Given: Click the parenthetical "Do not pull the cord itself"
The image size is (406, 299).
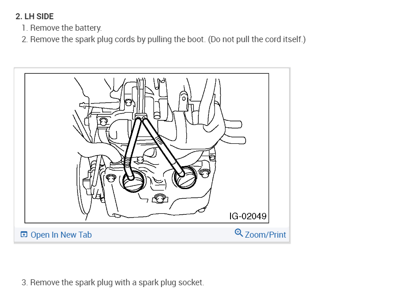Looking at the screenshot, I should coord(257,39).
